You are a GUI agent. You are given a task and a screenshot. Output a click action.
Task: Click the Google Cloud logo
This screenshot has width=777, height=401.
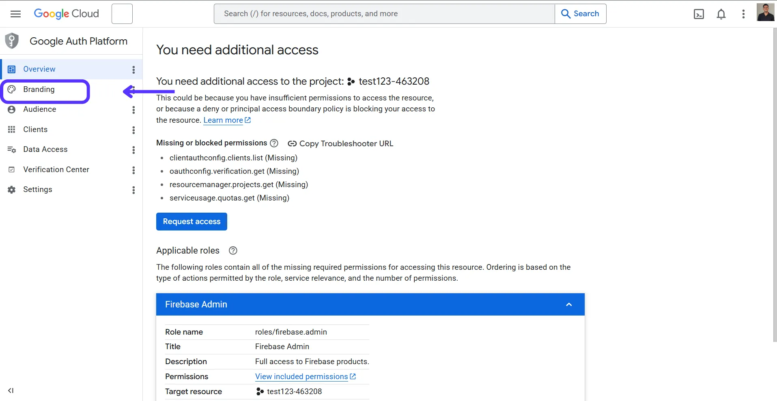(66, 14)
